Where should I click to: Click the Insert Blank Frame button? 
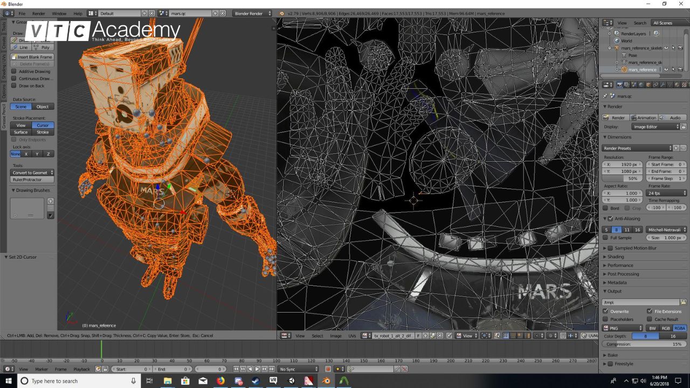[31, 57]
